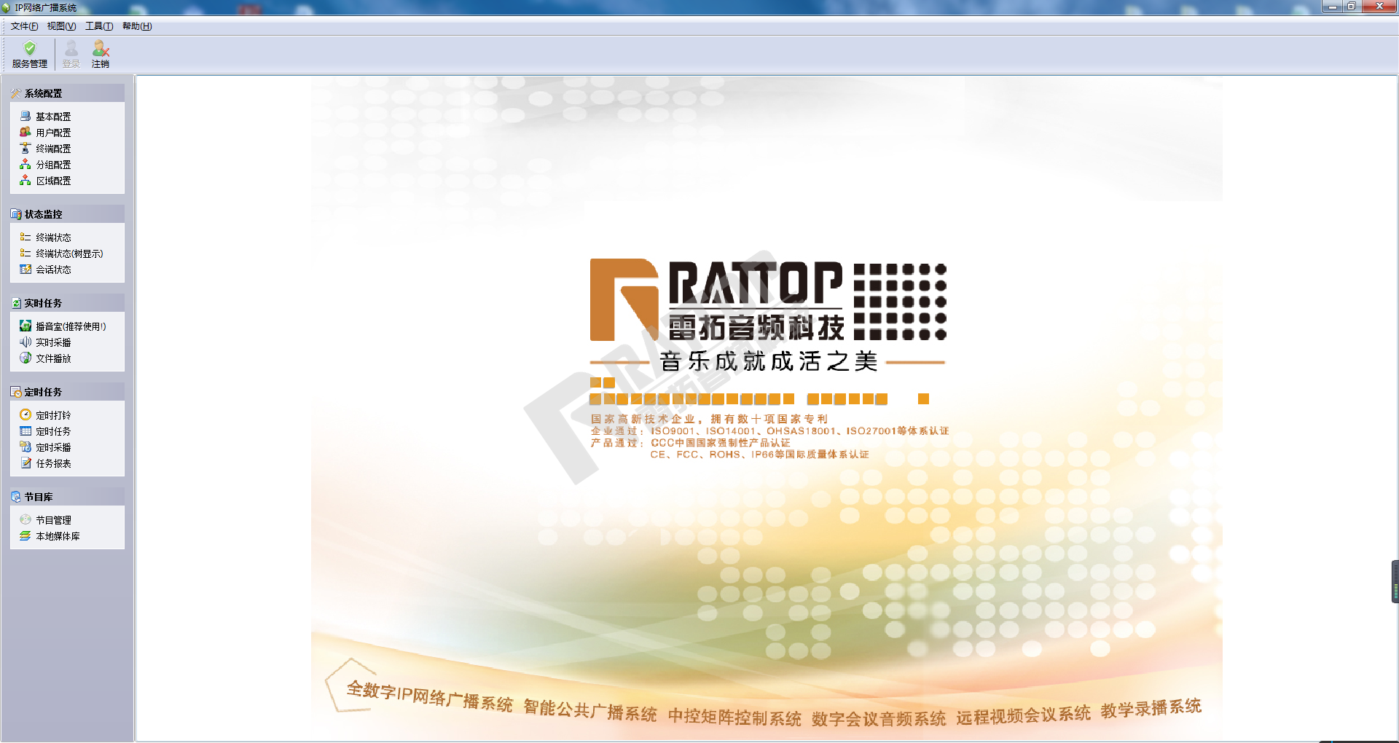Click the 定时打铃 clock icon

click(26, 414)
